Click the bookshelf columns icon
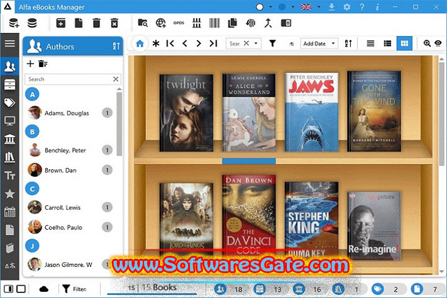Screen dimensions: 447x298 197,23
